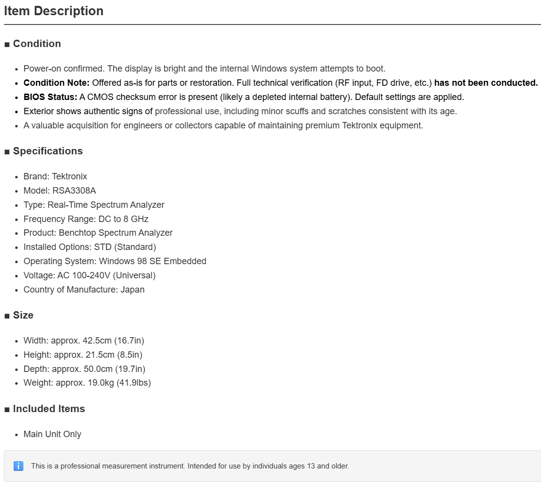
Task: Click the bold BIOS Status label
Action: [x=50, y=97]
